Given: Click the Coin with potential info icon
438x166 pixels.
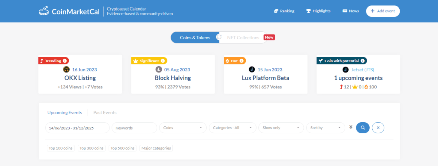Looking at the screenshot, I should [362, 61].
